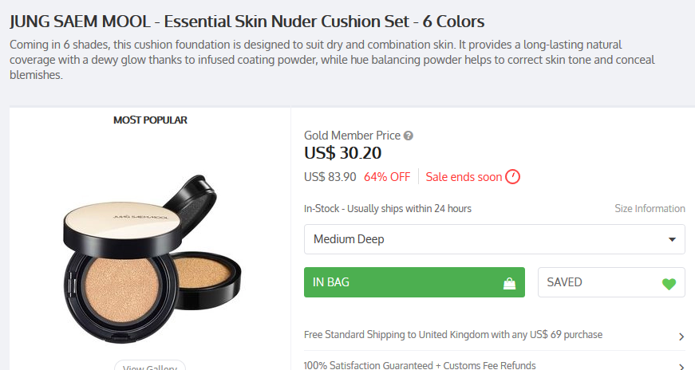Click the Sale ends soon text
Viewport: 695px width, 370px height.
pyautogui.click(x=464, y=176)
